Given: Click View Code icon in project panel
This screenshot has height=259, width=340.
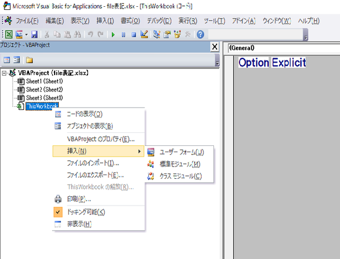Looking at the screenshot, I should [7, 60].
